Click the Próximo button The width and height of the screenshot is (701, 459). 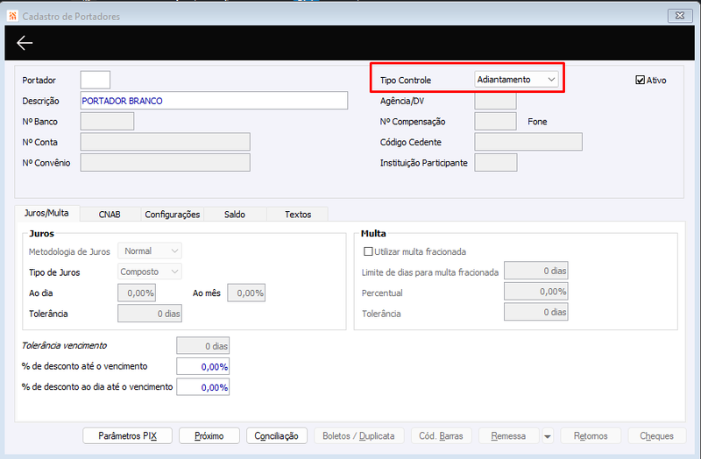click(x=209, y=435)
